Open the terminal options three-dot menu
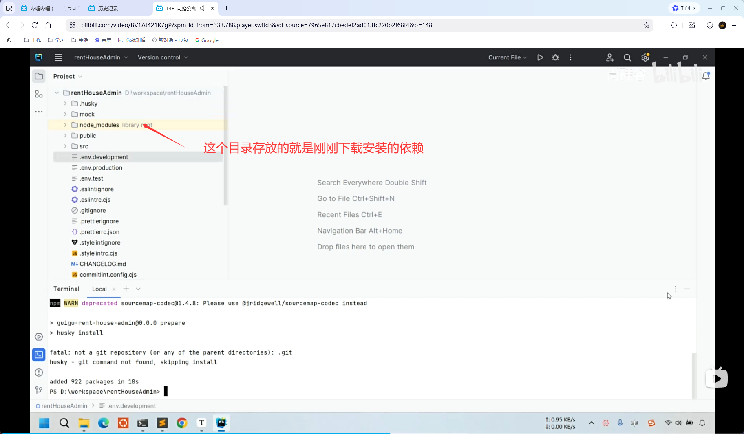This screenshot has height=434, width=744. (x=675, y=289)
